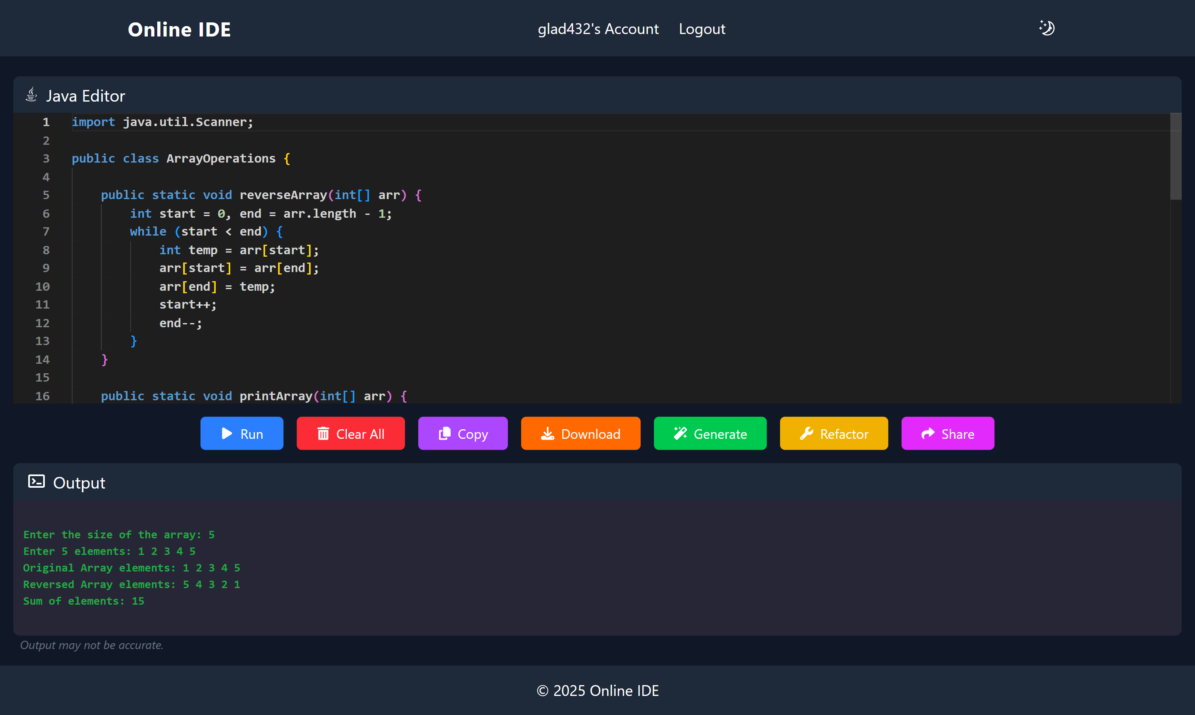Screen dimensions: 1195x715
Task: Click 'int temp = arr[start];' line
Action: pyautogui.click(x=239, y=250)
